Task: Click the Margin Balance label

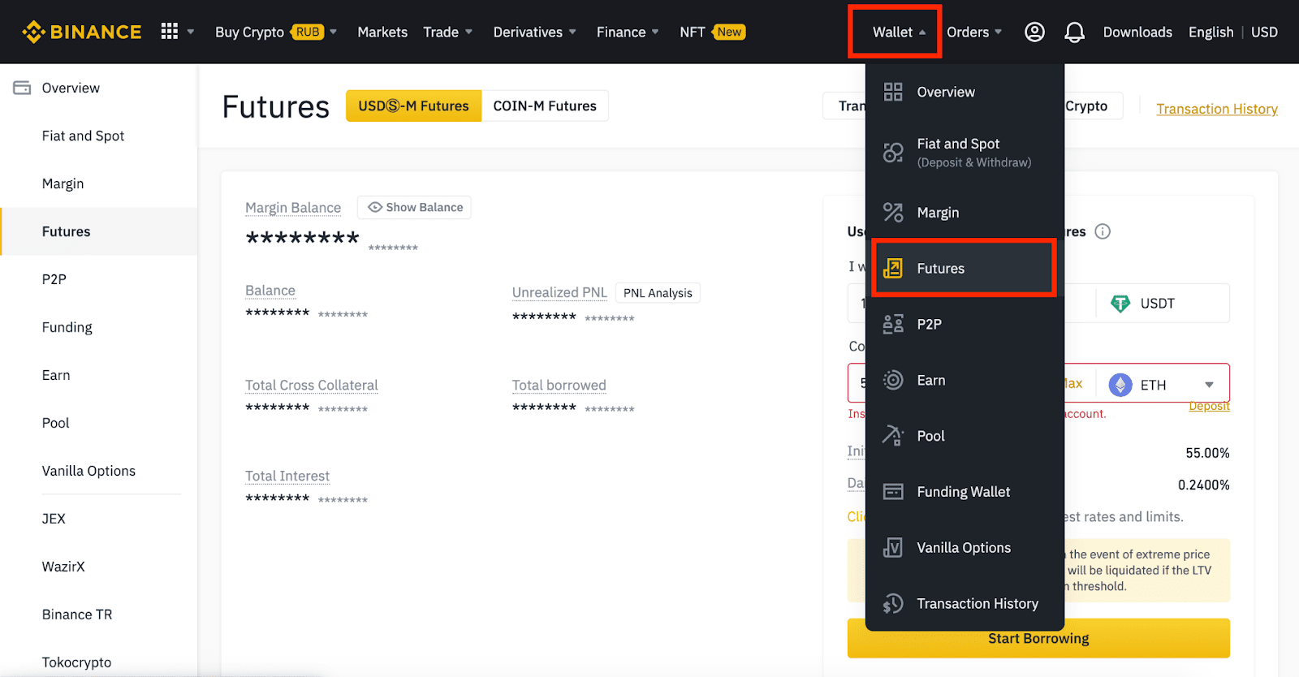Action: (293, 208)
